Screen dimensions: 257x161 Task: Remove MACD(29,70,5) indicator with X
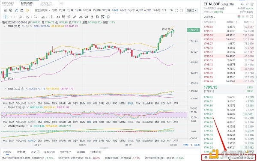tap(31, 126)
